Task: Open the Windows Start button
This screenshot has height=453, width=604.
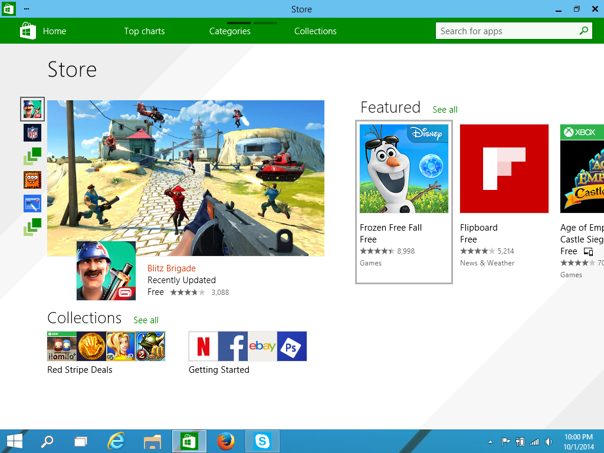Action: (x=15, y=441)
